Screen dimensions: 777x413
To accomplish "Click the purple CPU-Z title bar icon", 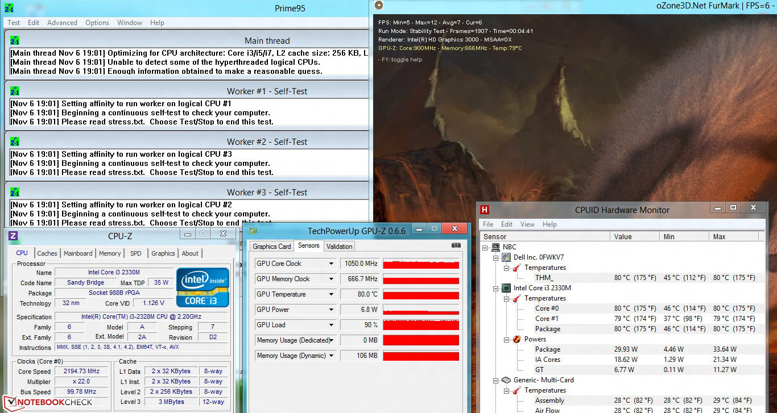I will click(13, 236).
